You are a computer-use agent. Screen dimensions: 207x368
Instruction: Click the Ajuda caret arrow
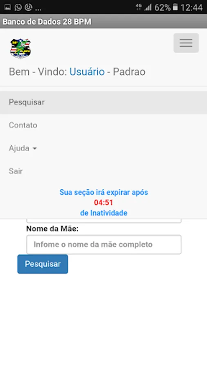click(35, 148)
